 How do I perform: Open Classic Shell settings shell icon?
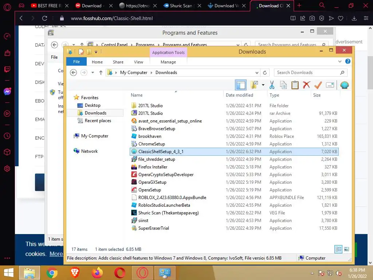[x=344, y=85]
